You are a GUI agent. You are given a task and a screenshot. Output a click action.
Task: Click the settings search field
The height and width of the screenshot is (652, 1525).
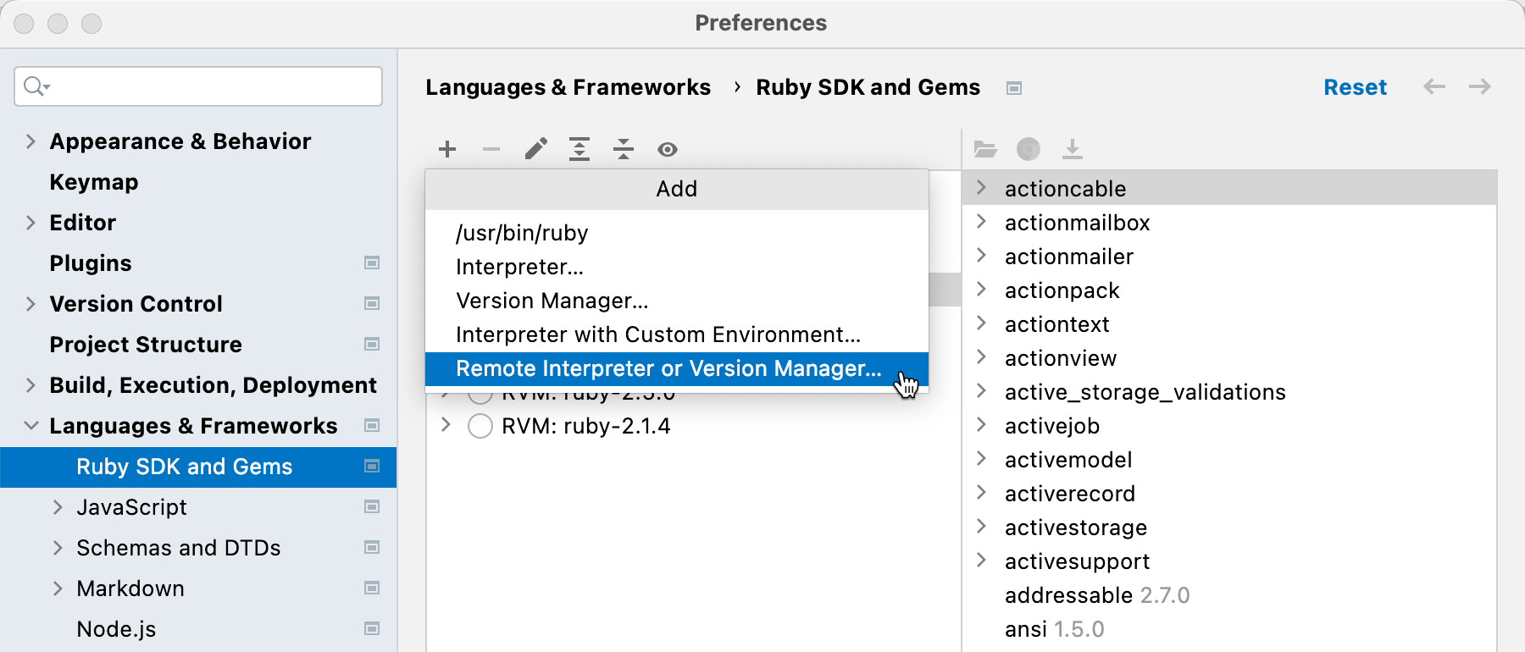[198, 86]
